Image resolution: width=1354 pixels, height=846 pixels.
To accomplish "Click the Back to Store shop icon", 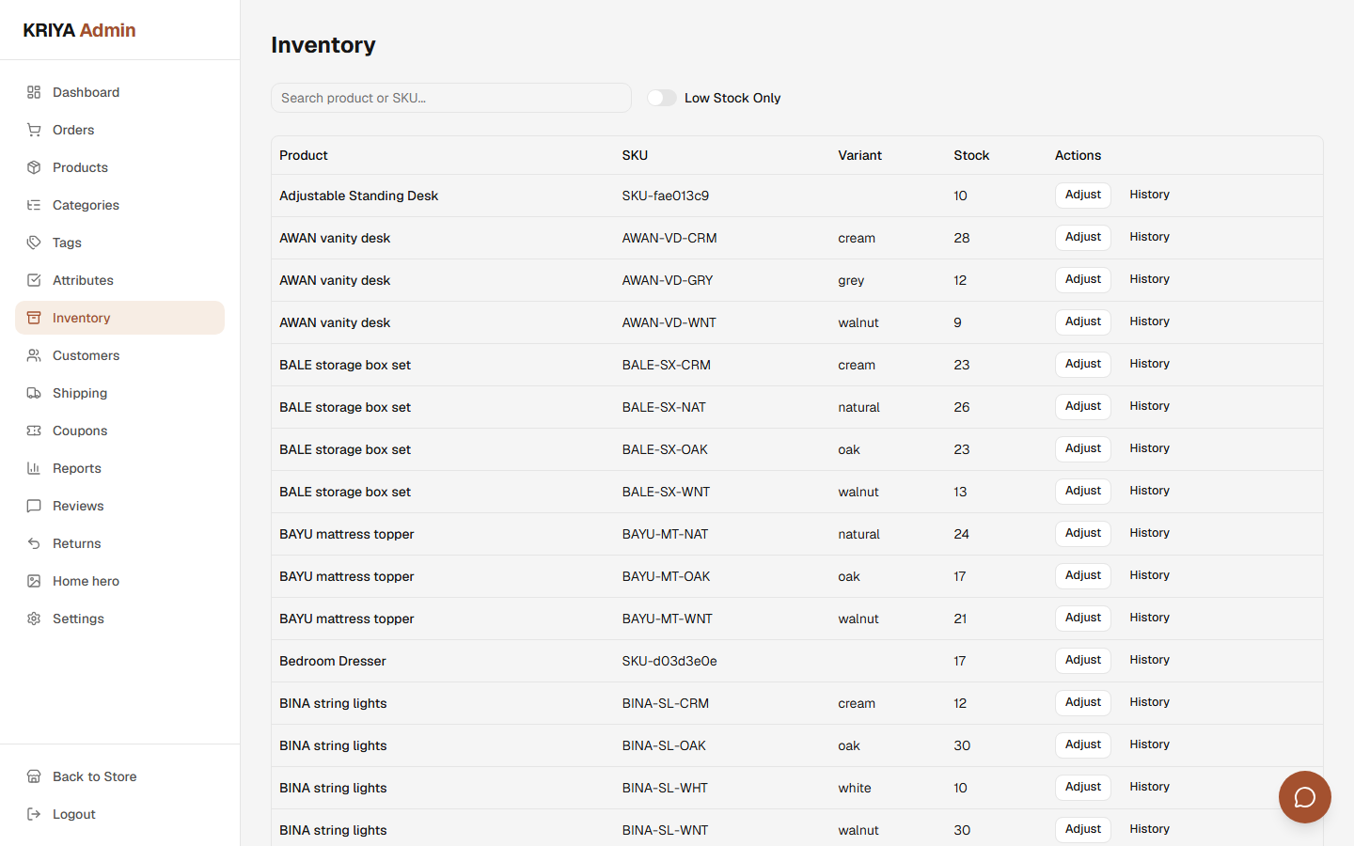I will pos(34,776).
